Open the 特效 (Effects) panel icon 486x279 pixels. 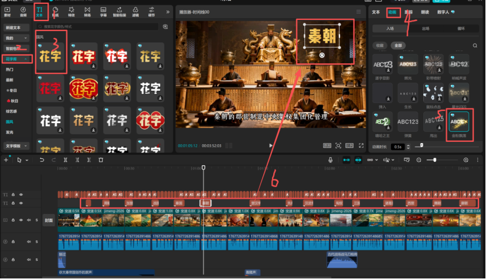coord(71,11)
